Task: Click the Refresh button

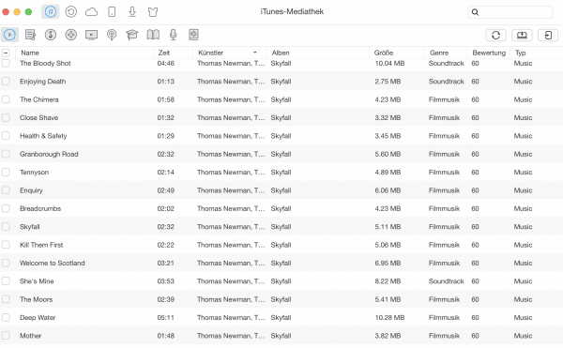Action: coord(495,35)
